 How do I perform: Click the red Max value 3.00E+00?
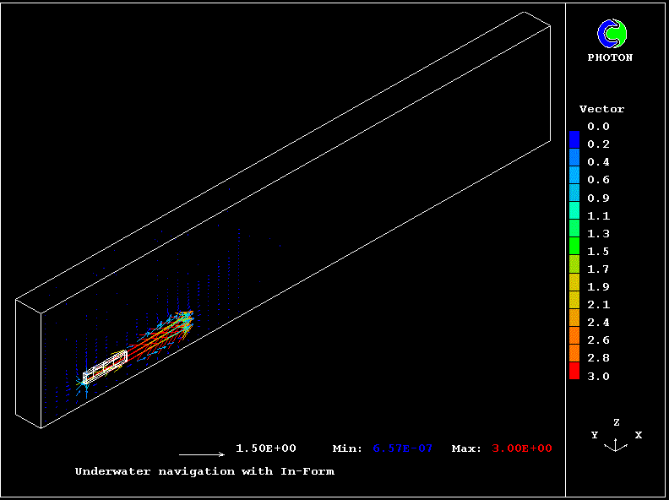522,448
